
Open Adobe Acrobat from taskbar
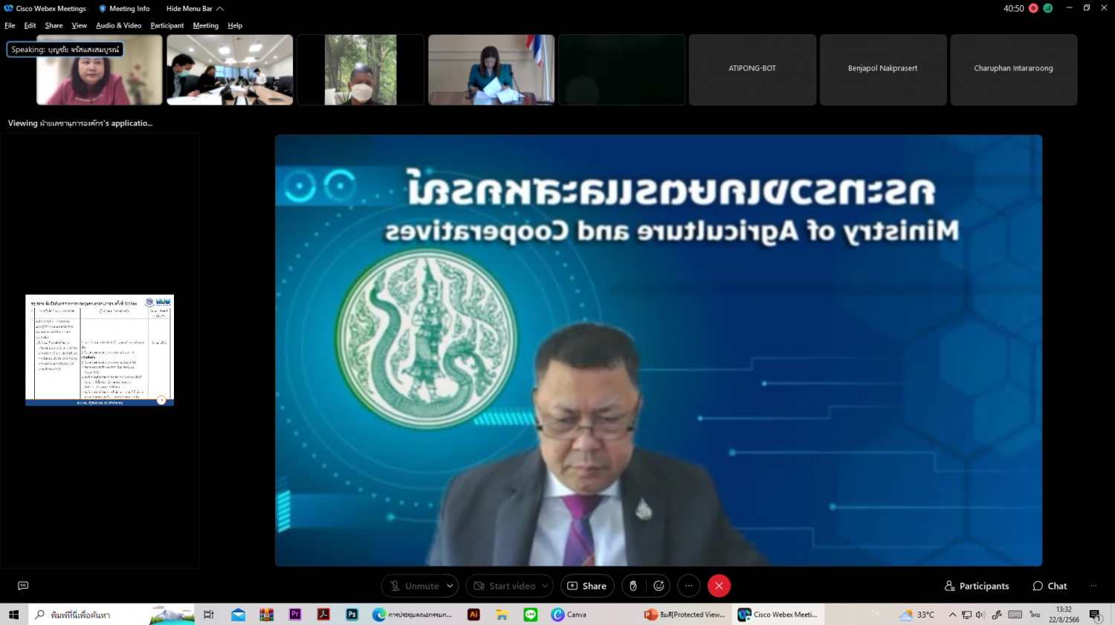pyautogui.click(x=323, y=615)
